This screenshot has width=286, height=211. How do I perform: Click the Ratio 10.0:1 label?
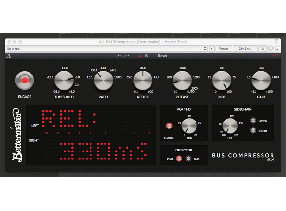pyautogui.click(x=118, y=77)
